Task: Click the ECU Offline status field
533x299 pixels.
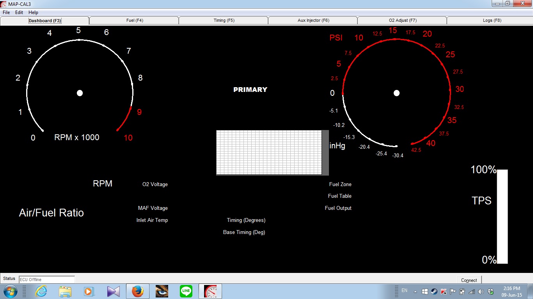Action: [x=46, y=279]
